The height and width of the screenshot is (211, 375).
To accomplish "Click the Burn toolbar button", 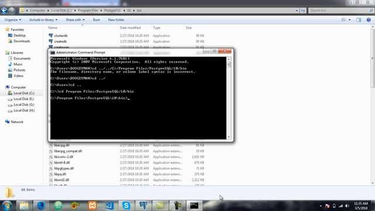I will (96, 20).
